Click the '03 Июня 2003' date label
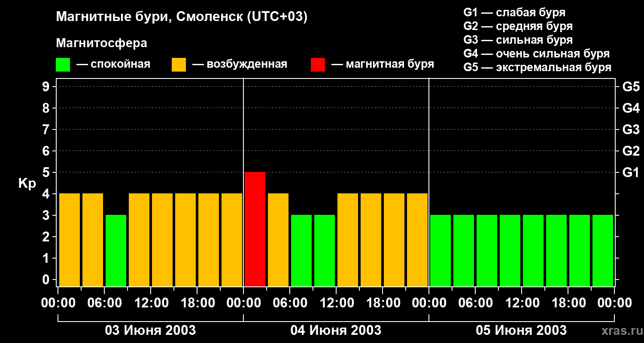Screen dimensions: 644x343 (150, 331)
